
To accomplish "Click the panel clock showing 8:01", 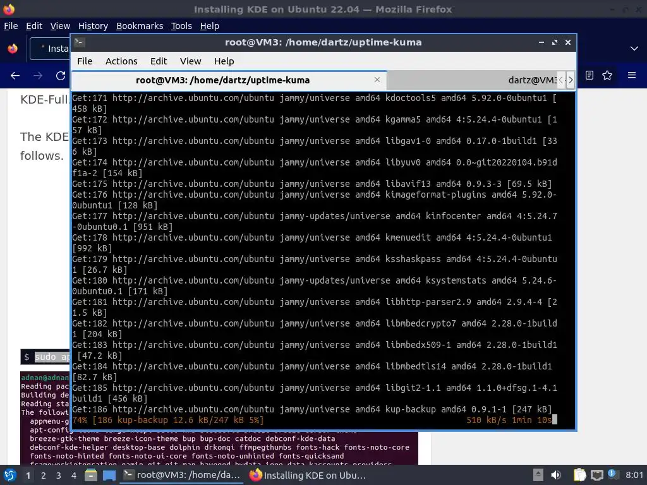I will point(634,475).
